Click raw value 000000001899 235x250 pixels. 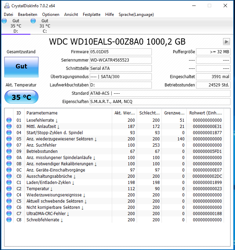coord(207,182)
